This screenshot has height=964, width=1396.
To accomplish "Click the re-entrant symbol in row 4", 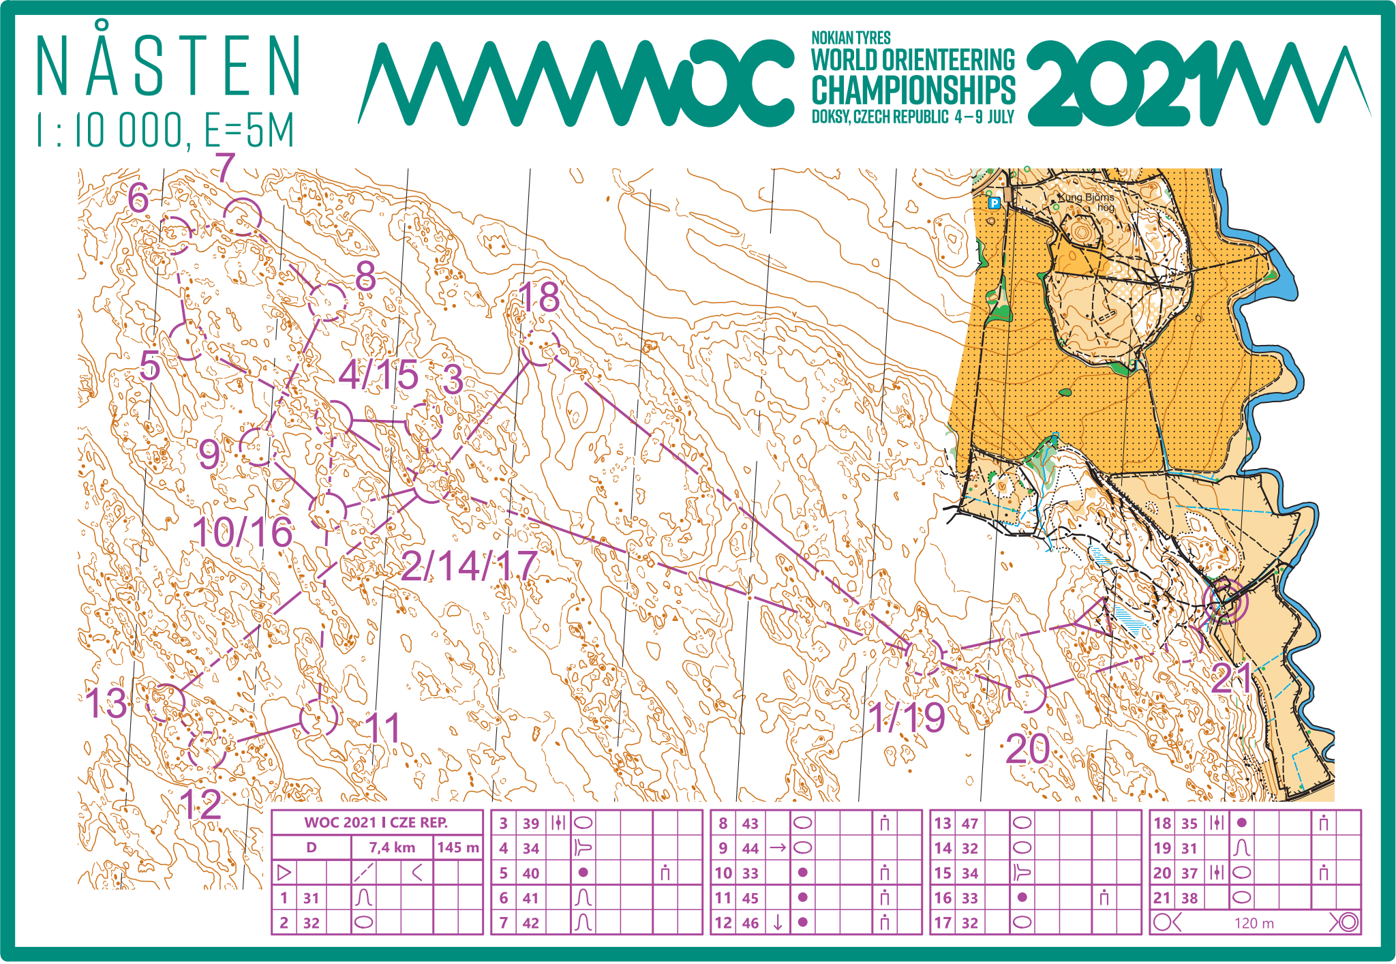I will click(584, 848).
